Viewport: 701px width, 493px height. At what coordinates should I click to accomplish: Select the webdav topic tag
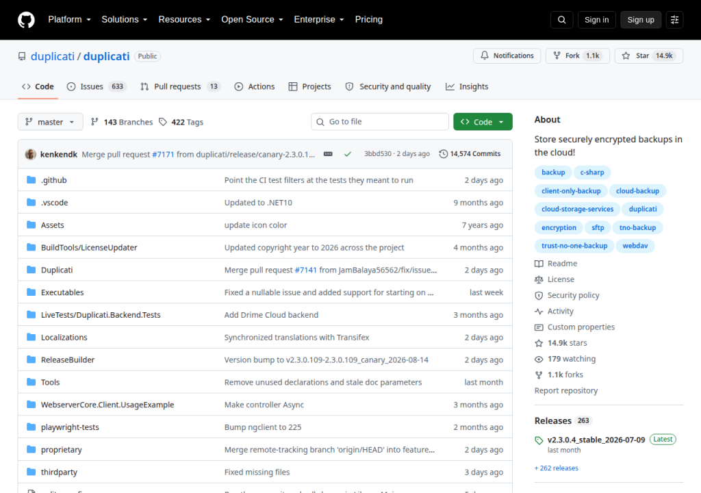pos(635,246)
